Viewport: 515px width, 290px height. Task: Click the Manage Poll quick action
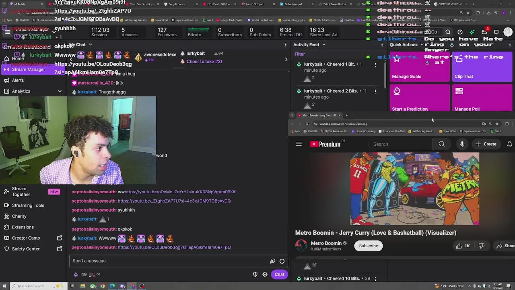click(x=482, y=98)
